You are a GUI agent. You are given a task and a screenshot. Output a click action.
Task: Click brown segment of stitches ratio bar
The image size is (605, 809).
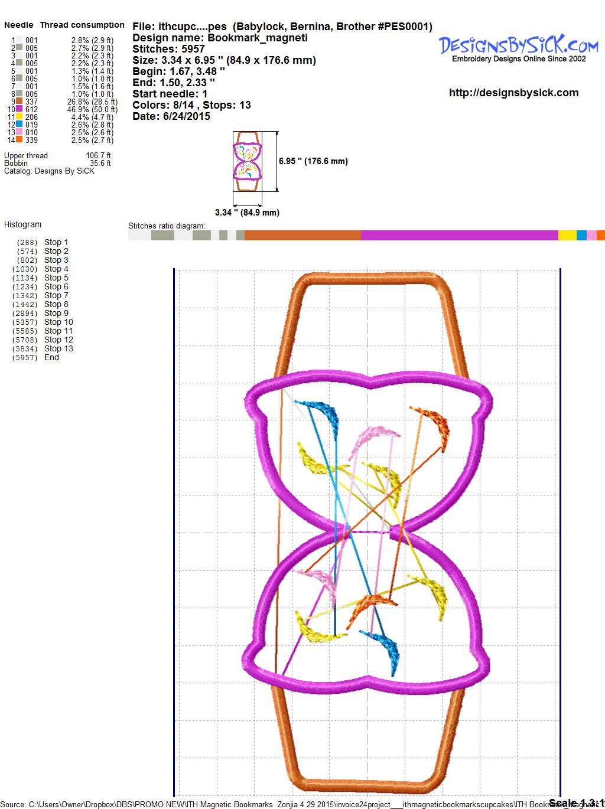302,236
